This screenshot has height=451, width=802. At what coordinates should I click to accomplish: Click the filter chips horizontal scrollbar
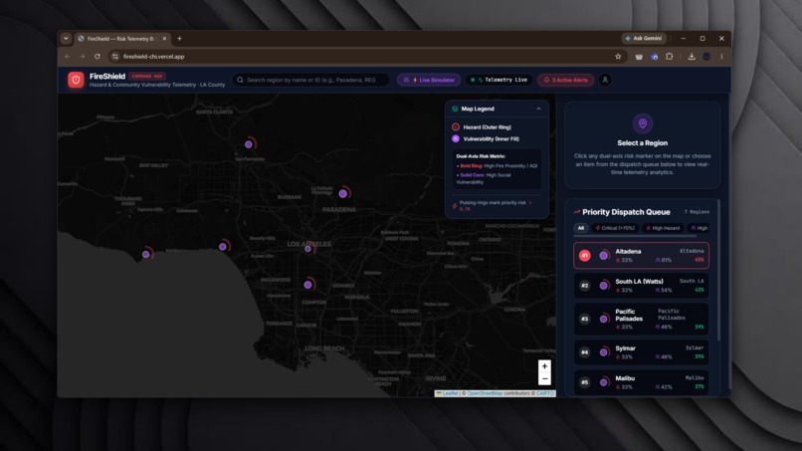(635, 236)
